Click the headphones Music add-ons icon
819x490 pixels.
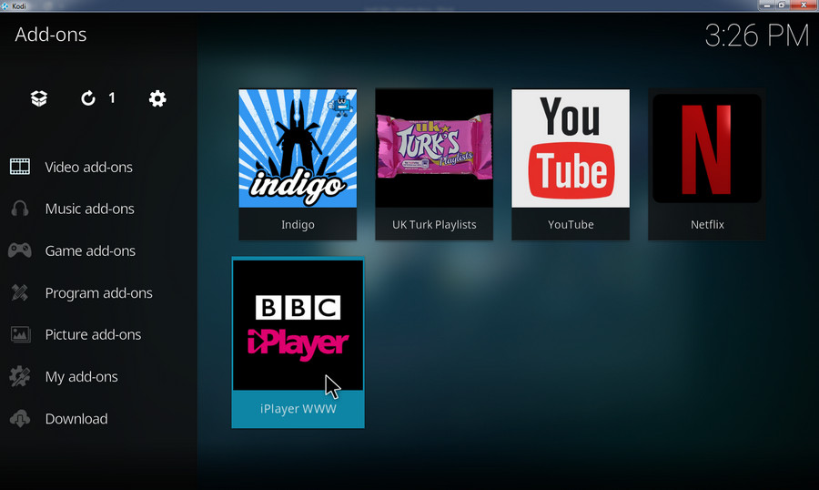[x=20, y=209]
